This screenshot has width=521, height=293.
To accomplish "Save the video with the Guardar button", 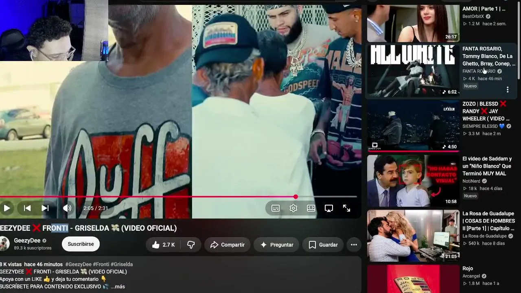I will (323, 245).
